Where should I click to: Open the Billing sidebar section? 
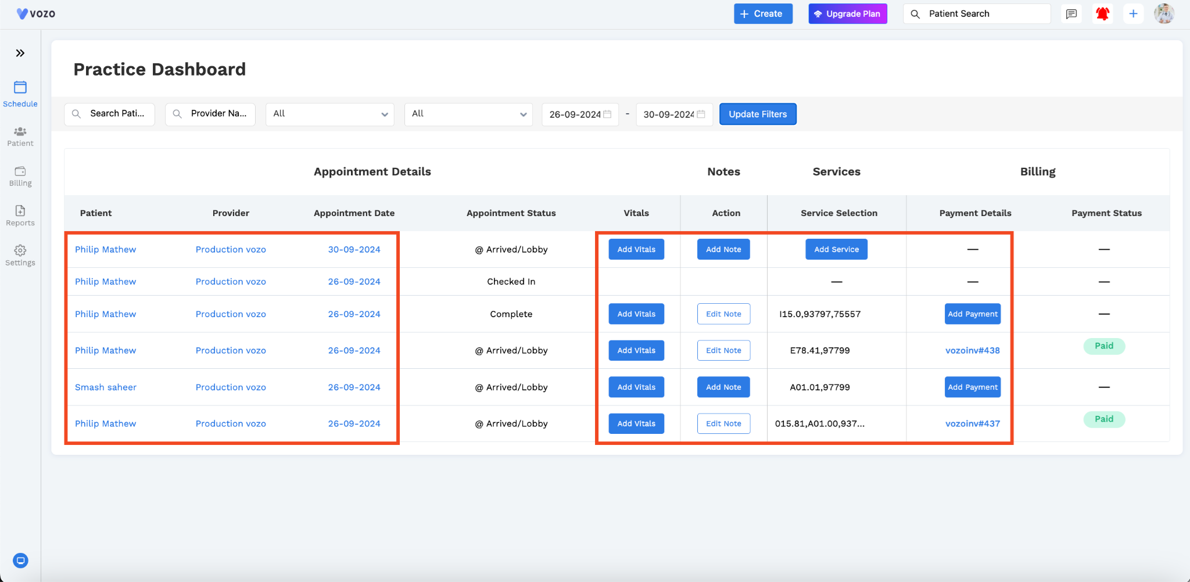pos(20,177)
